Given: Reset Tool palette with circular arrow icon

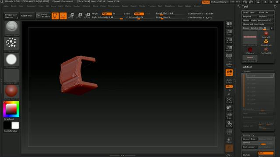Looking at the screenshot, I should pos(275,7).
